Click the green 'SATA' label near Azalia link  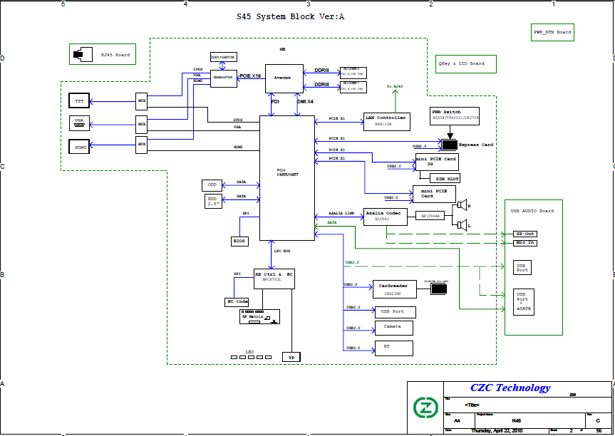coord(332,222)
